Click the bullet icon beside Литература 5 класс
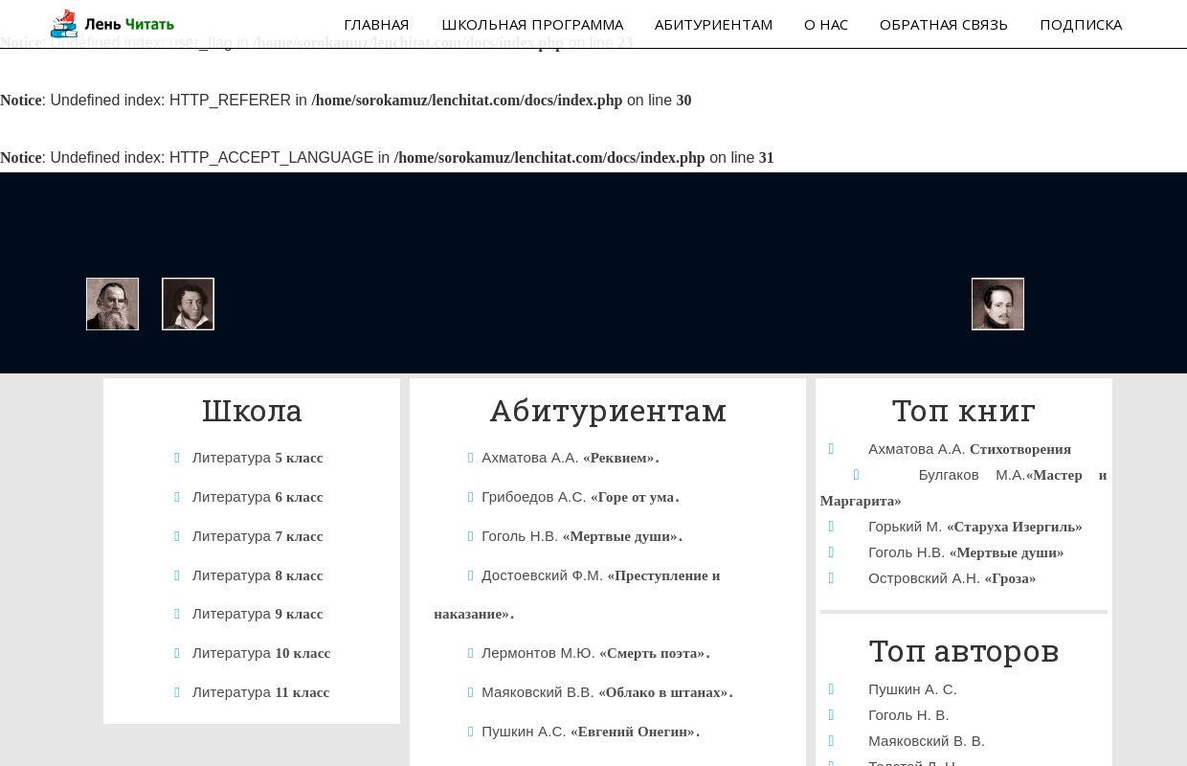 (x=177, y=458)
